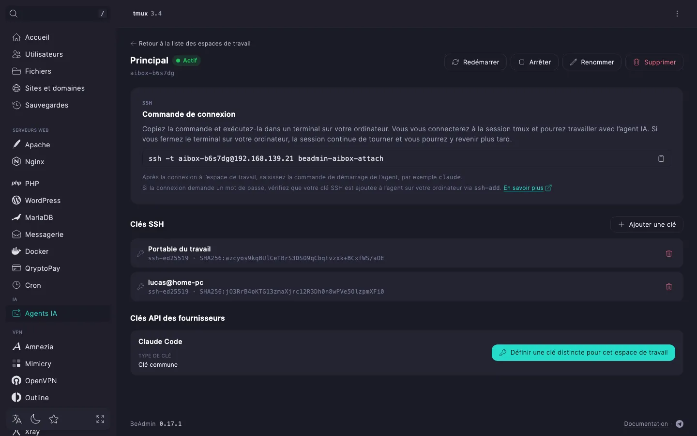Click the aibox-b6s7dg identifier text

[x=152, y=73]
